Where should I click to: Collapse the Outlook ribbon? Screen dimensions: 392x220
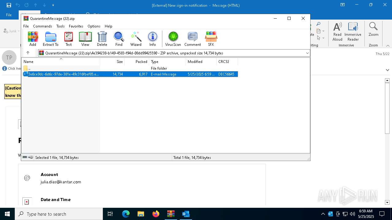[x=388, y=46]
